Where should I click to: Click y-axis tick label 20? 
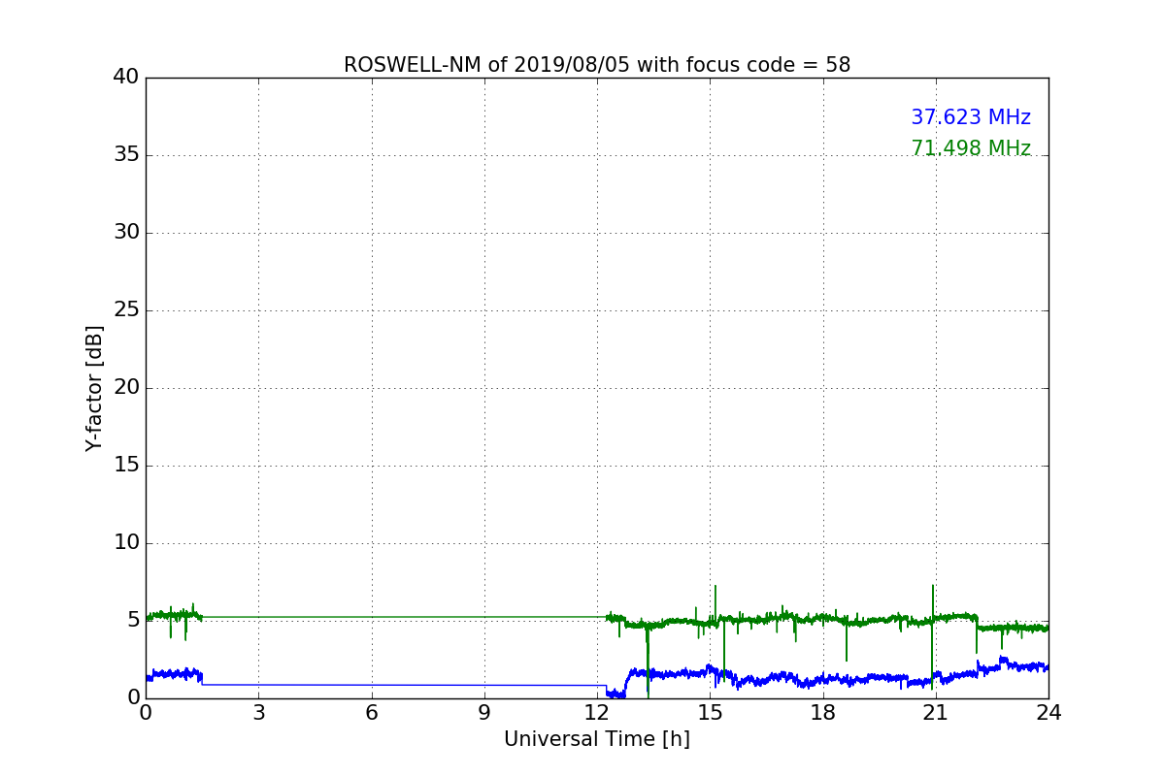coord(125,388)
